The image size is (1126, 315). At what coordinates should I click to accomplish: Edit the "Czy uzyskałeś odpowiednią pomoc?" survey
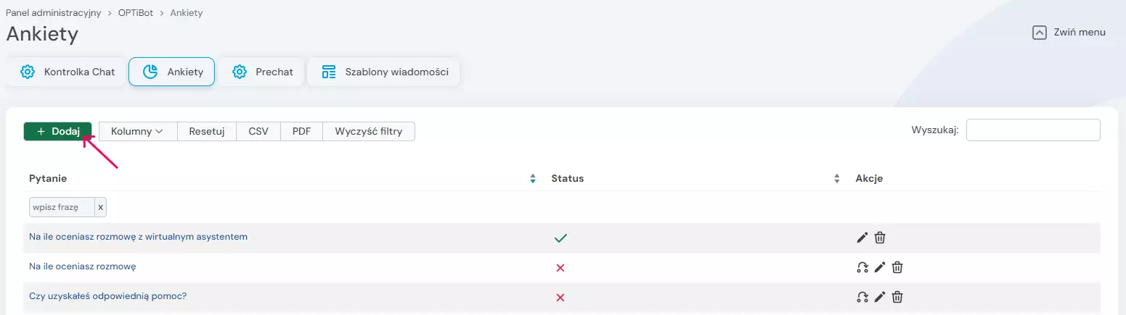880,297
